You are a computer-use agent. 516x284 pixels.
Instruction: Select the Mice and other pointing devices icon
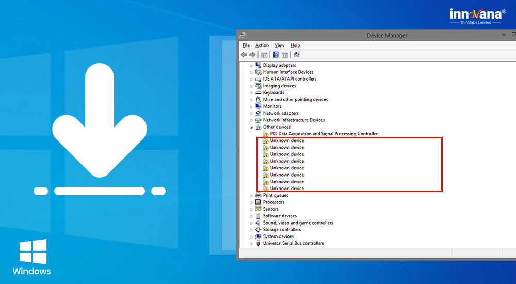[259, 100]
